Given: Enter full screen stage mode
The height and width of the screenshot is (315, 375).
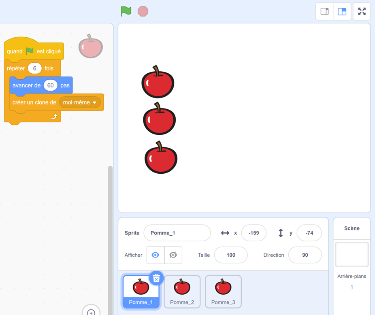Looking at the screenshot, I should (362, 11).
